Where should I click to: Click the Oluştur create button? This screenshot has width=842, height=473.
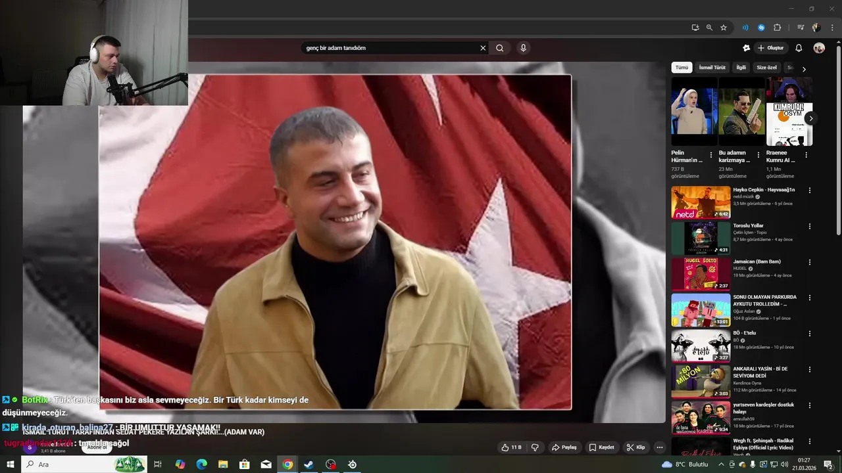770,48
